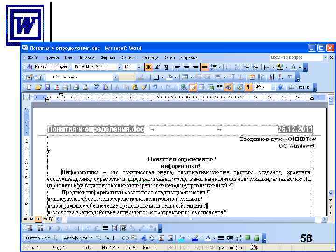The width and height of the screenshot is (336, 252).
Task: Open the Drawing (Рисование) menu dropdown
Action: (x=38, y=238)
